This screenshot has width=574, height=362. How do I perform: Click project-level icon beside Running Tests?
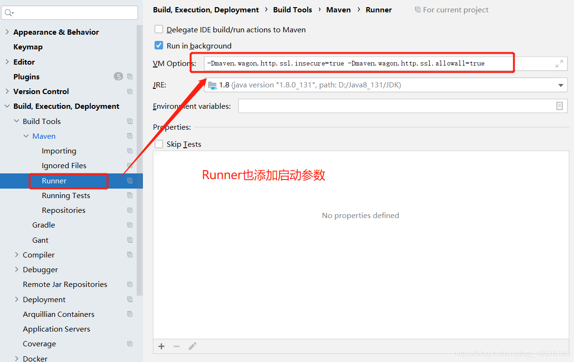pyautogui.click(x=130, y=195)
